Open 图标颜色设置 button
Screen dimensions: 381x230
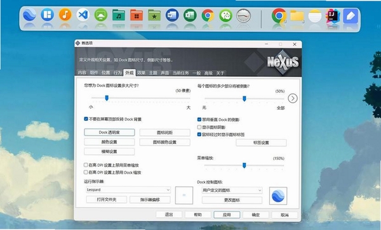tap(164, 142)
